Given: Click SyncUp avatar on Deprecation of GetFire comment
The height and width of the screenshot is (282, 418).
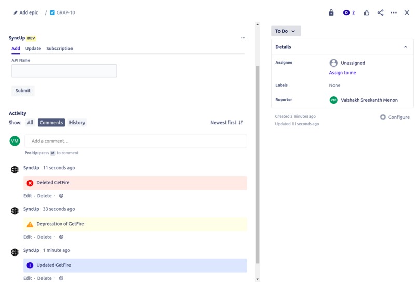Looking at the screenshot, I should pos(15,211).
